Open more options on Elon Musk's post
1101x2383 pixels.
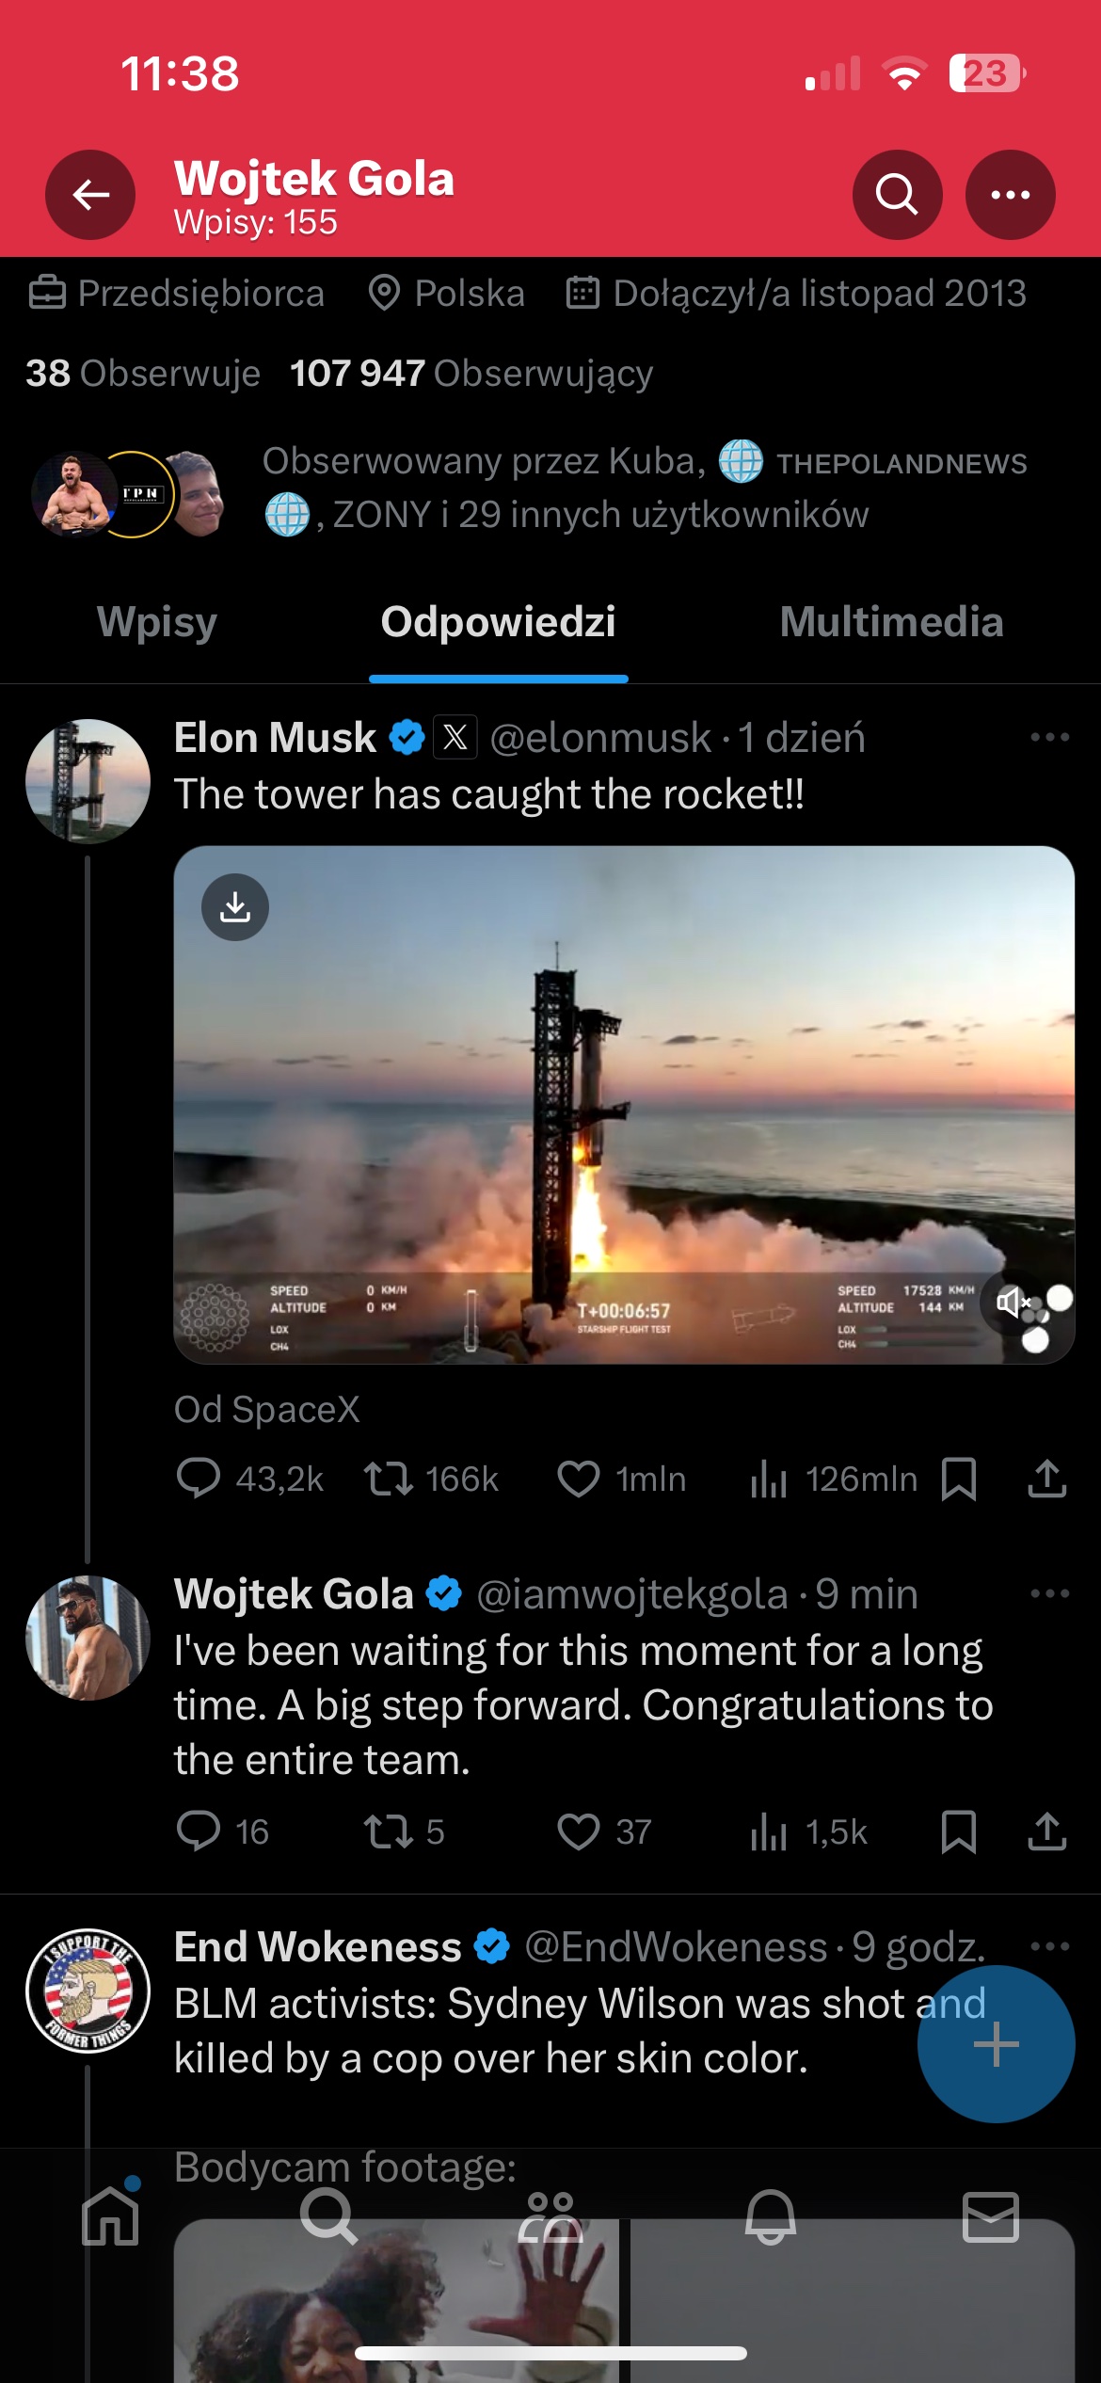point(1049,737)
